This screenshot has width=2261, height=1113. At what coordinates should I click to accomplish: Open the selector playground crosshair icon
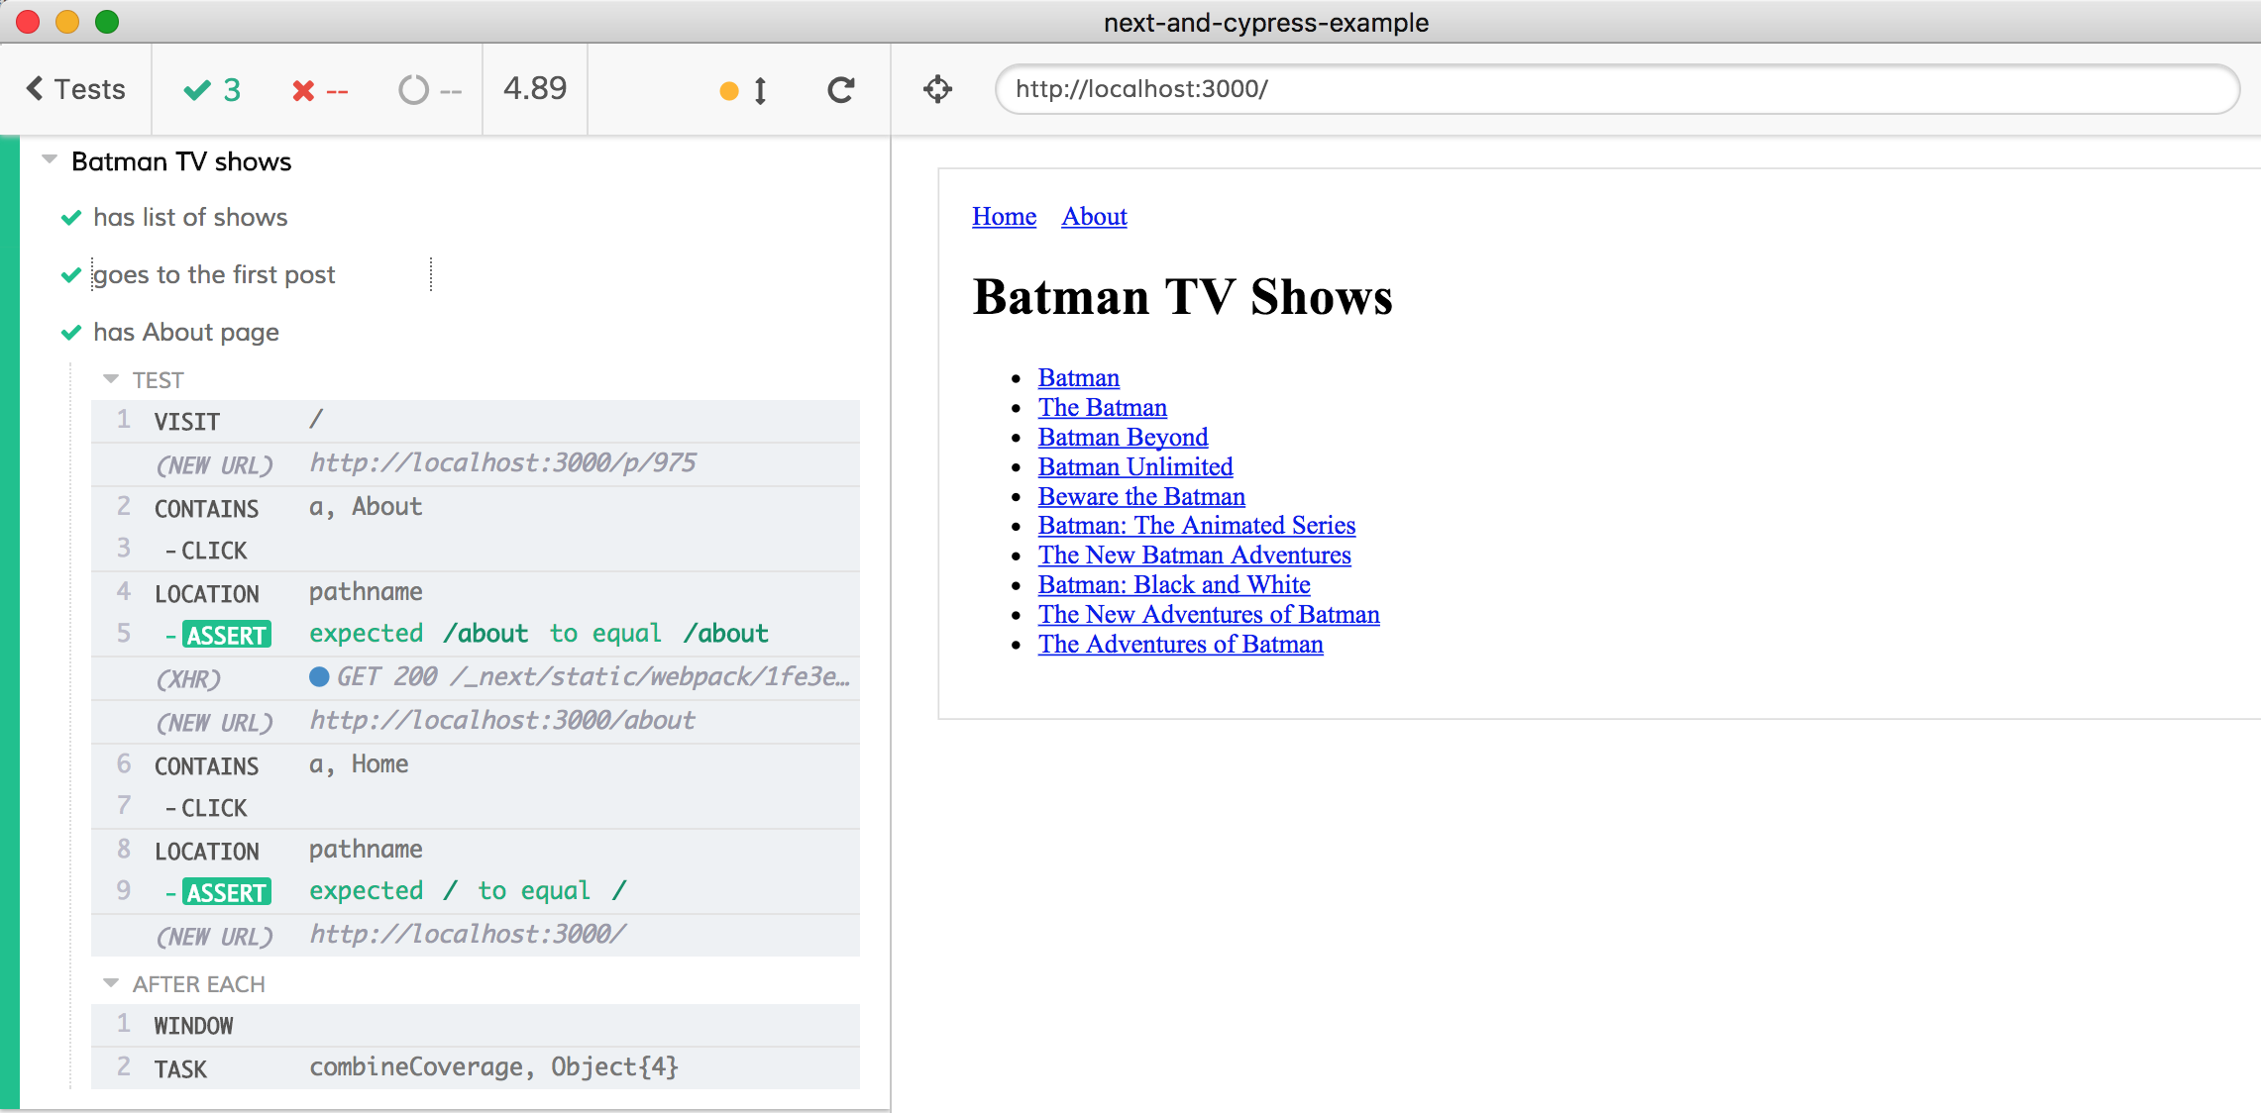(937, 89)
